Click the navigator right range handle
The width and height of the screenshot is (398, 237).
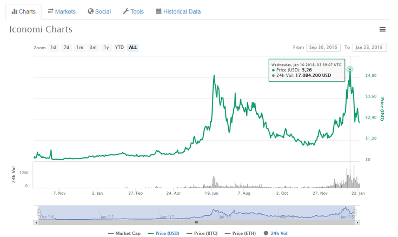coord(355,212)
